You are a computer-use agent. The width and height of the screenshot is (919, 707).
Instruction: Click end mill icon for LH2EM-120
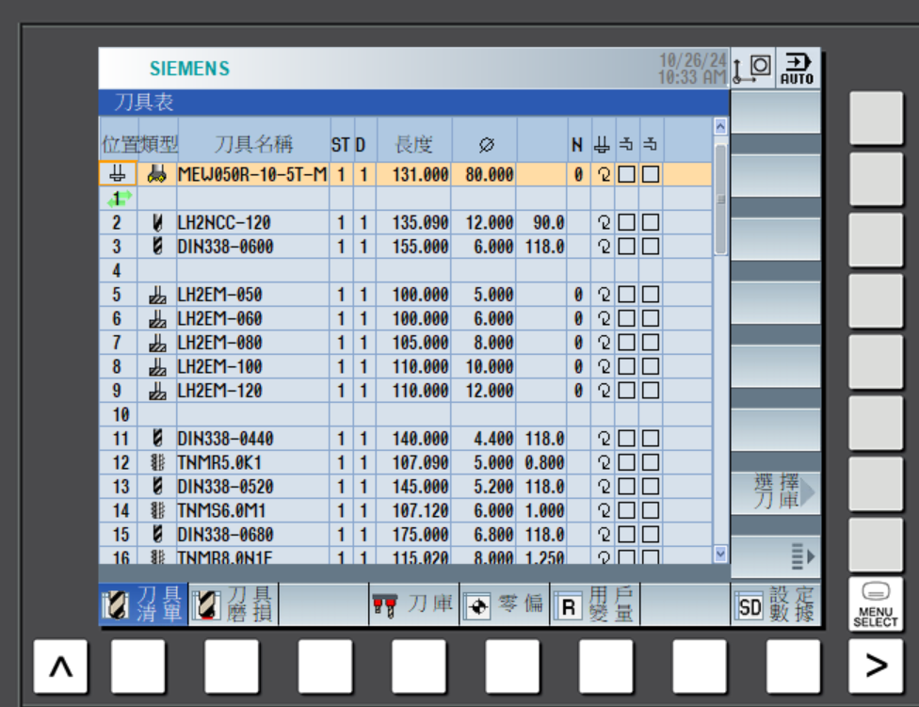(x=157, y=391)
